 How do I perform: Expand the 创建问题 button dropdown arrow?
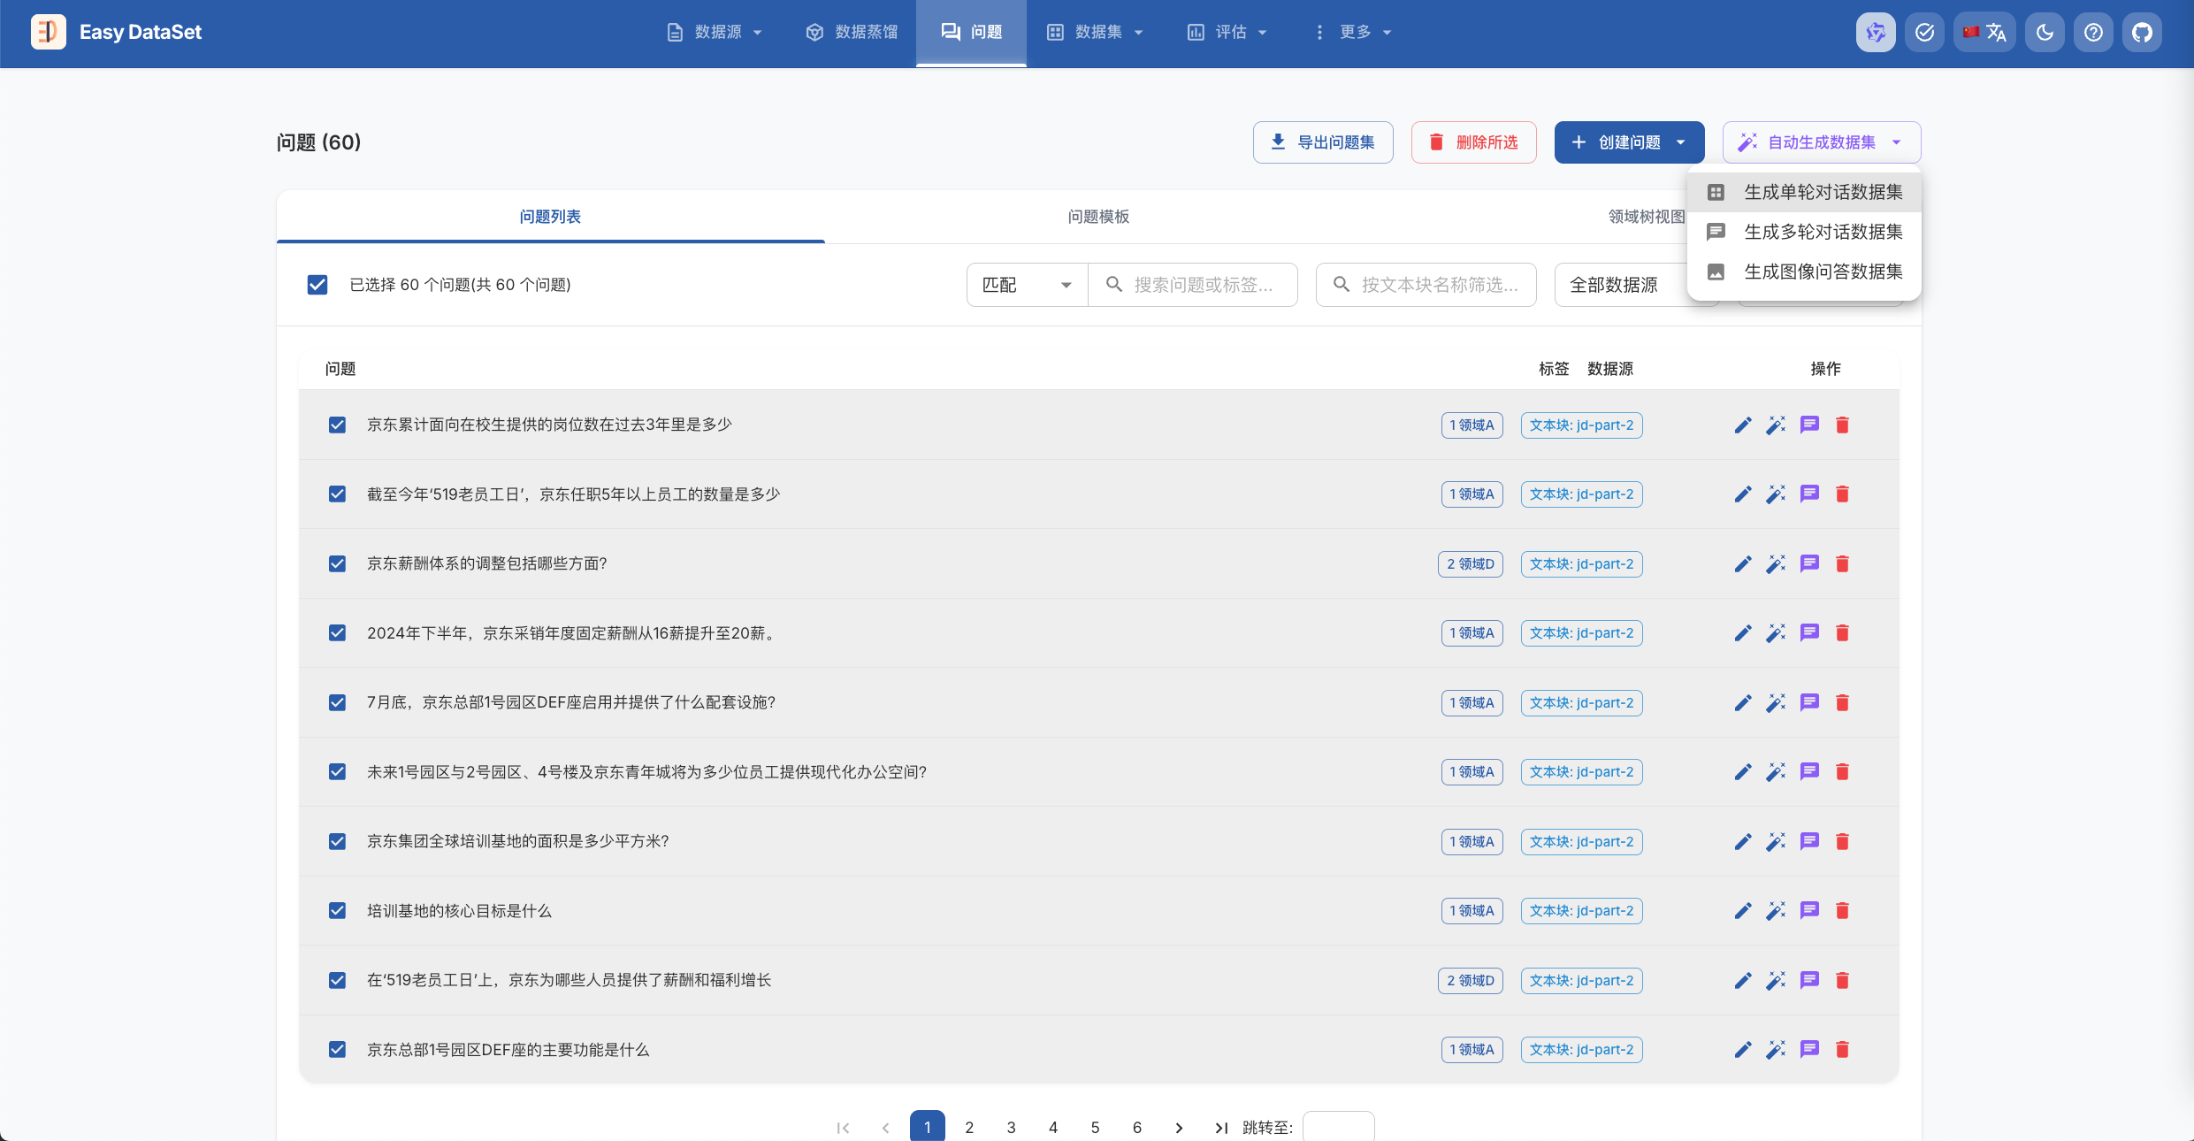click(1680, 142)
